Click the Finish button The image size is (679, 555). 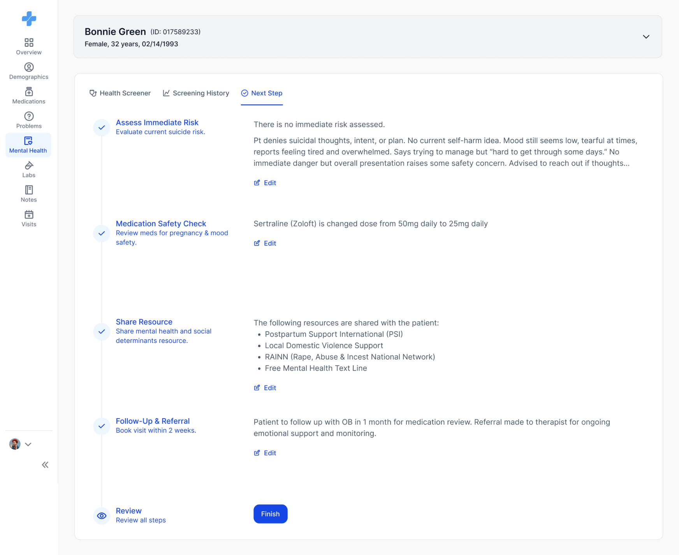[x=271, y=514]
